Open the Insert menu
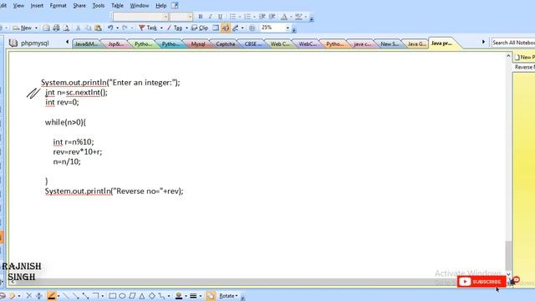This screenshot has height=301, width=535. point(37,6)
